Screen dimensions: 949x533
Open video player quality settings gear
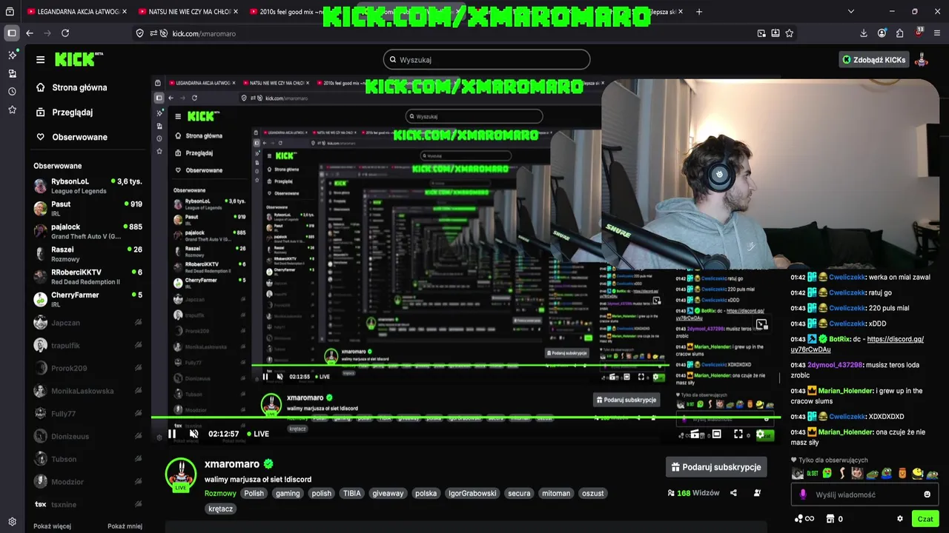pyautogui.click(x=759, y=435)
